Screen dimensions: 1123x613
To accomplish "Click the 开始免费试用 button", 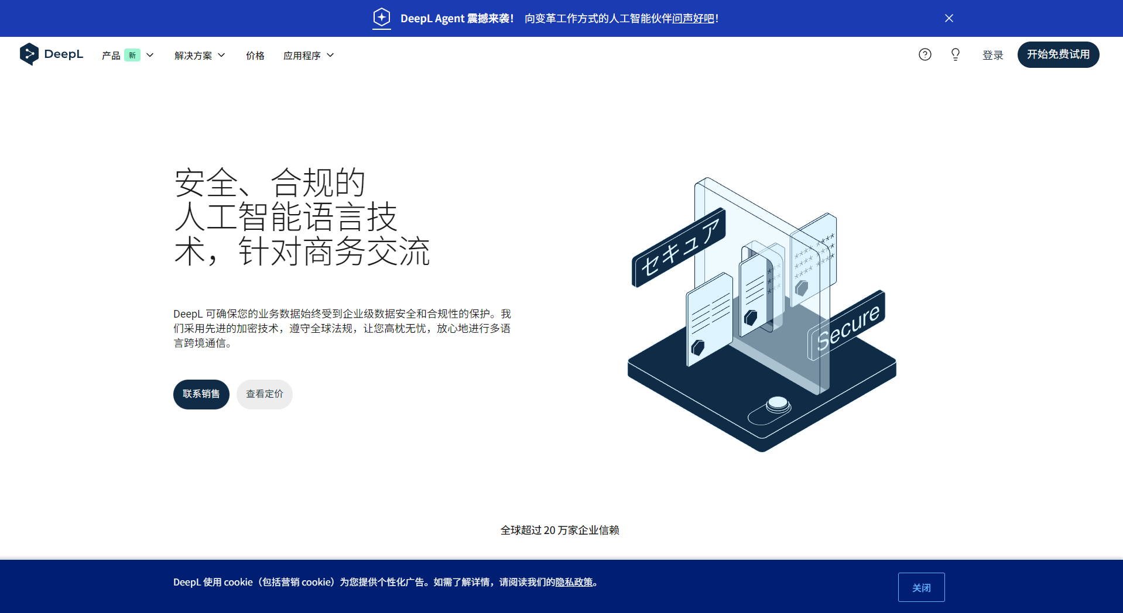I will tap(1057, 54).
